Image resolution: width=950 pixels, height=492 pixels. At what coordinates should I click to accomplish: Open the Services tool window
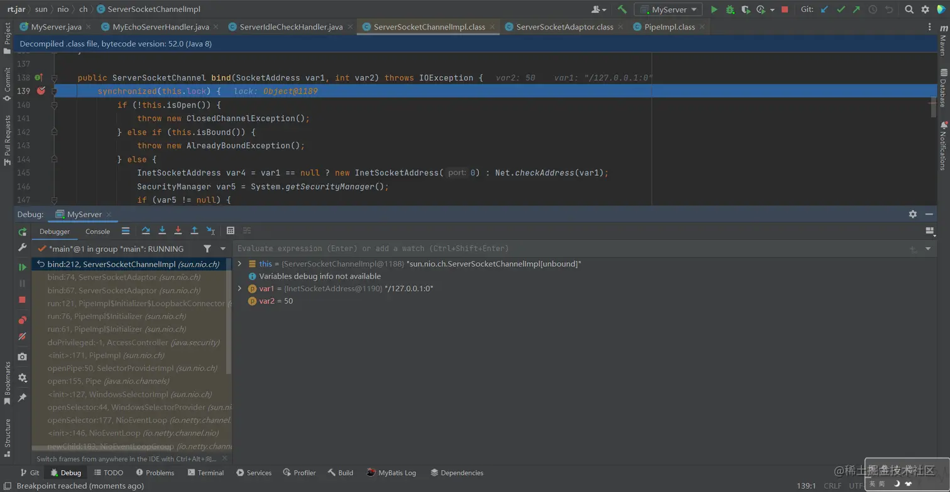pos(254,473)
